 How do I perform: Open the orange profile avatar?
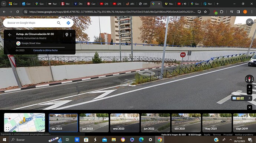[245, 12]
